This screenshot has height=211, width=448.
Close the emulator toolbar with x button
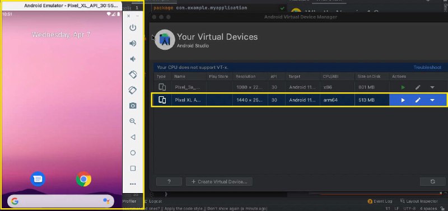click(x=129, y=16)
